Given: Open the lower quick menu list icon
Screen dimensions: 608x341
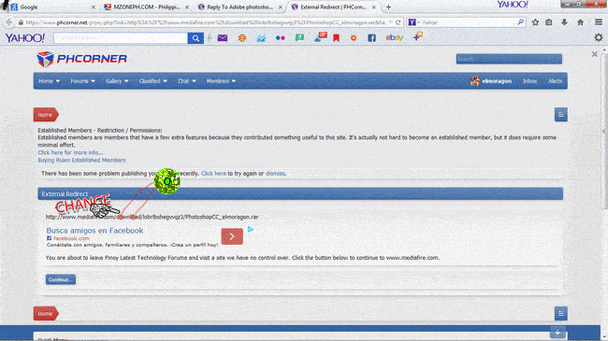Looking at the screenshot, I should click(x=560, y=314).
